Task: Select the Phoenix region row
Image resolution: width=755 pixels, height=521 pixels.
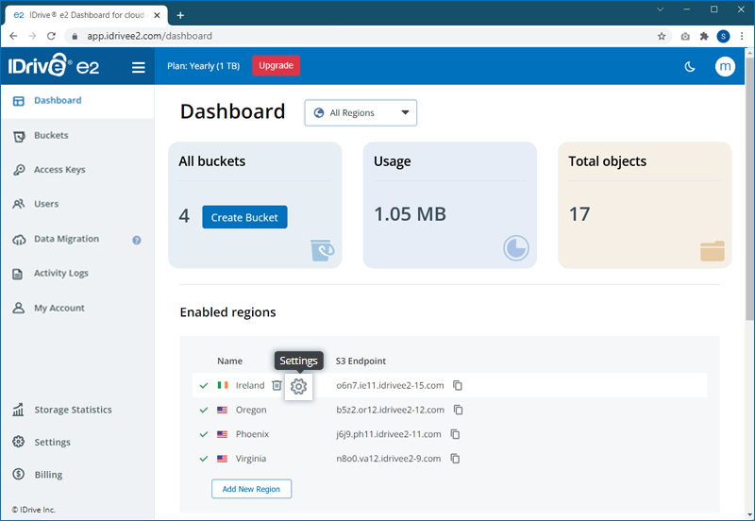Action: [450, 434]
